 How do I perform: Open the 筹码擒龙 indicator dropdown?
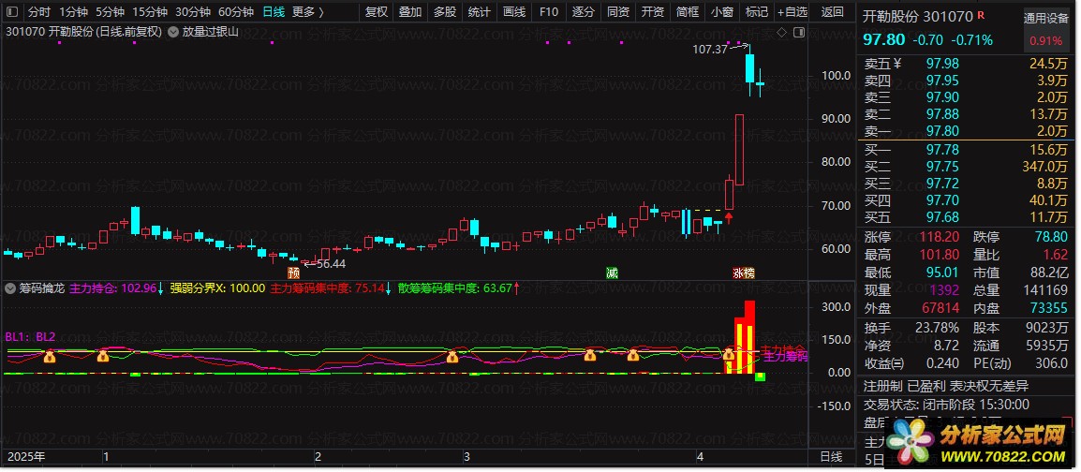tap(9, 288)
